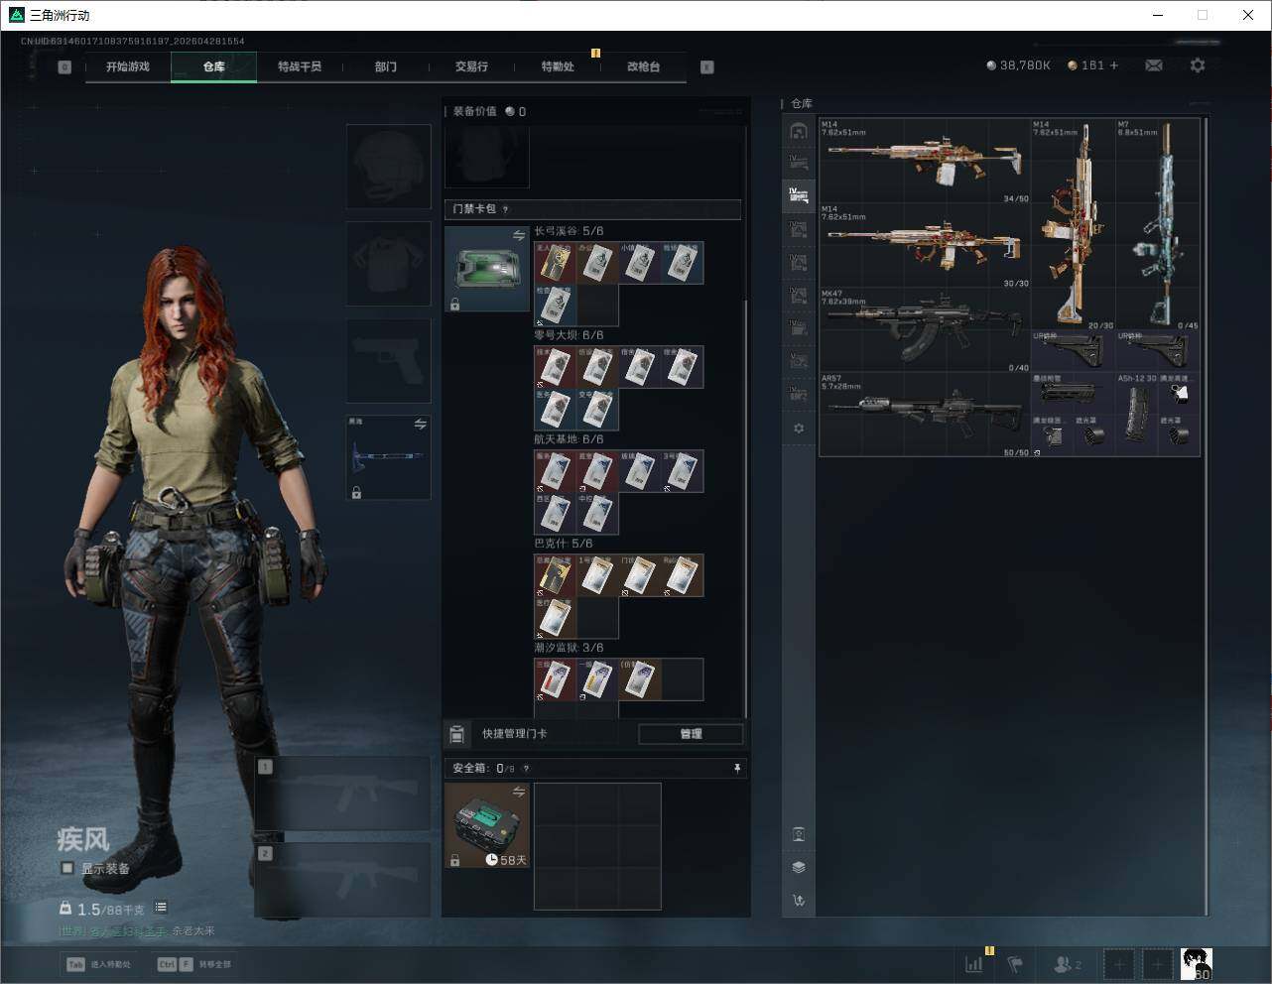The width and height of the screenshot is (1272, 984).
Task: Click the Q previous-tab key icon
Action: point(64,67)
